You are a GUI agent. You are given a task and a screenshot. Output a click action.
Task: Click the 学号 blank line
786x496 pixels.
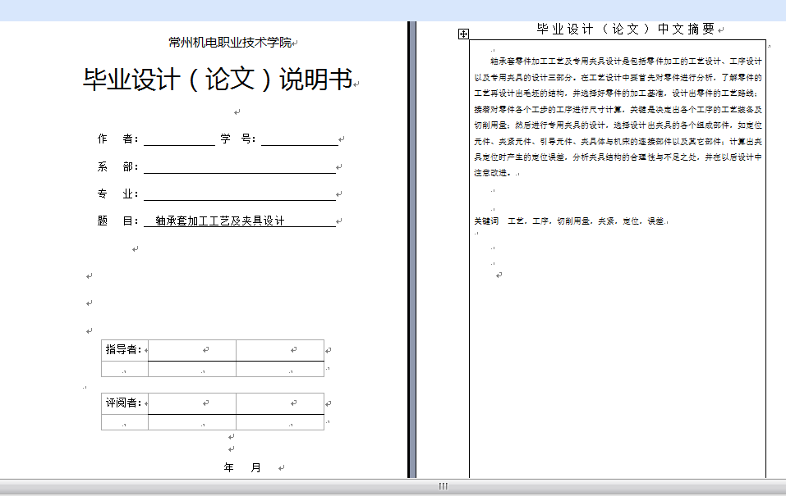(x=300, y=139)
